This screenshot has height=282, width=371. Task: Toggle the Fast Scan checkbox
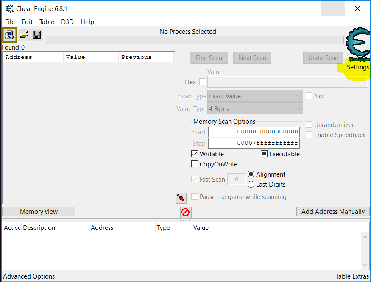point(195,179)
